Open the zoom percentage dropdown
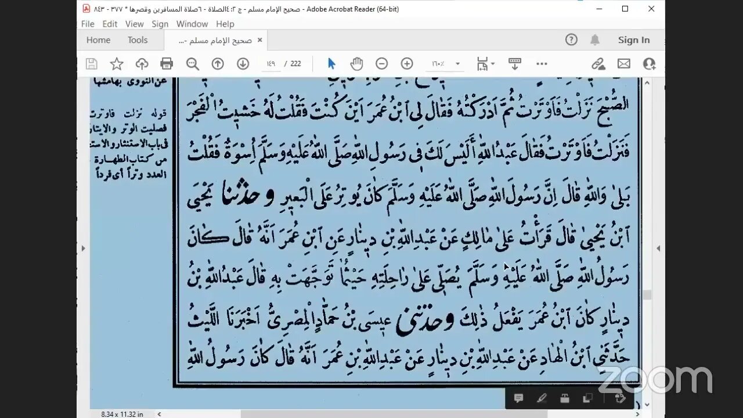 click(457, 64)
